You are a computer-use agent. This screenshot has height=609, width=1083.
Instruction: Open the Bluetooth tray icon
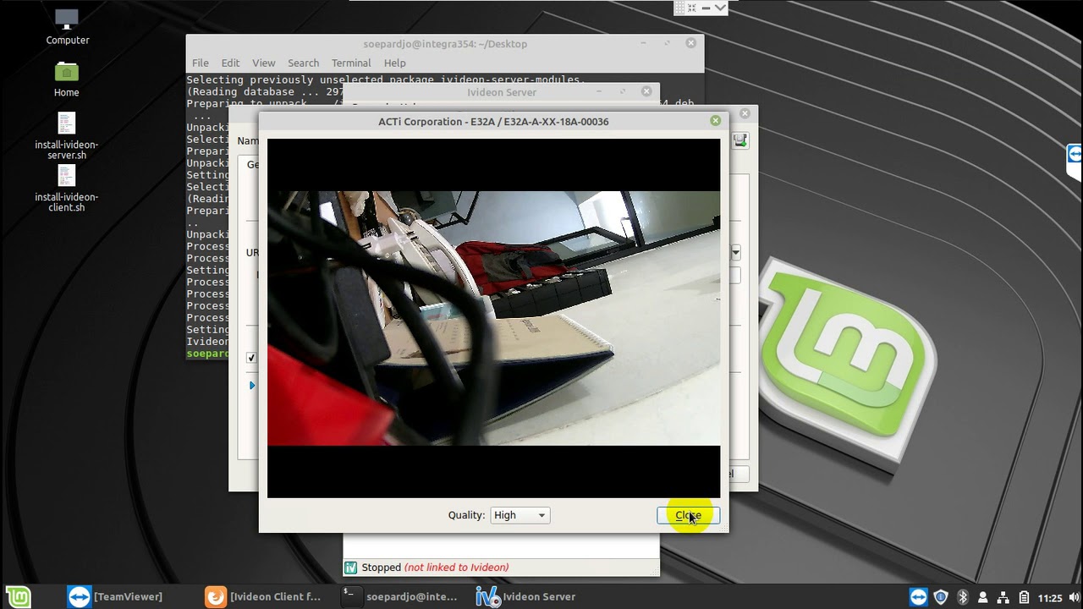(962, 597)
